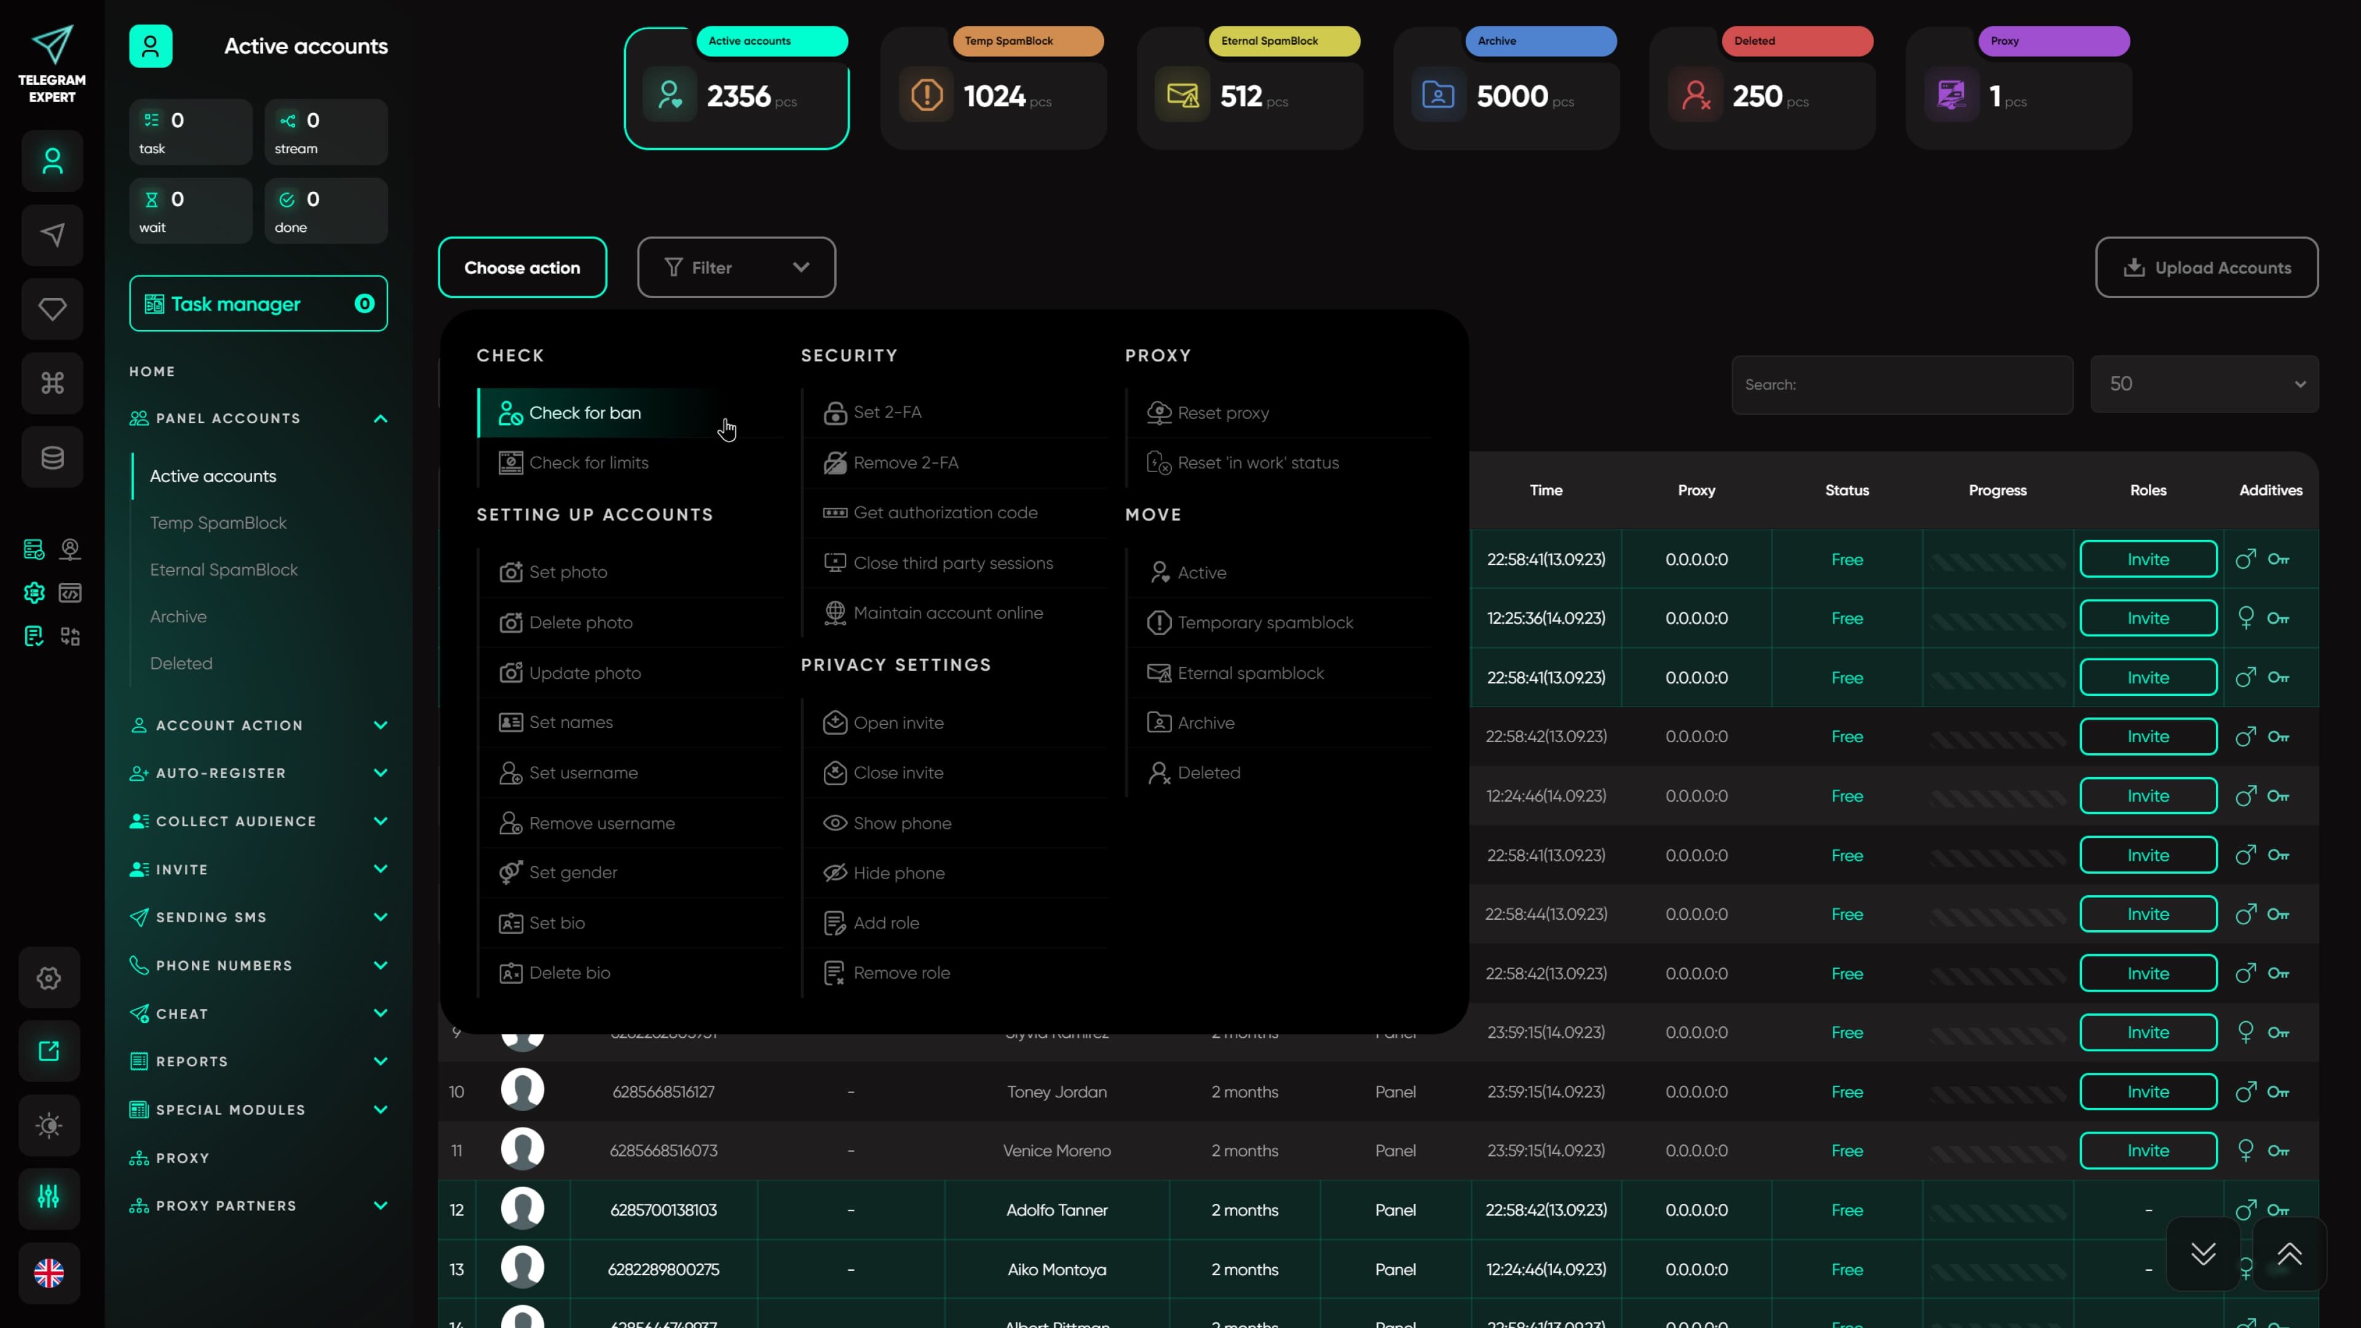Open the 50 rows-per-page dropdown
Viewport: 2361px width, 1328px height.
pos(2204,384)
